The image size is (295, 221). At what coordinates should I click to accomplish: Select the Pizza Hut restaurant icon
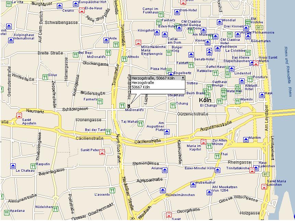pyautogui.click(x=169, y=71)
